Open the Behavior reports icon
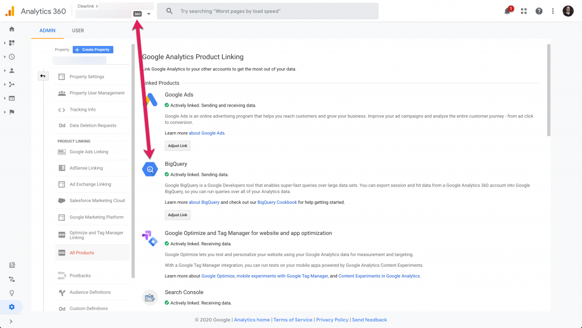The image size is (582, 328). [12, 98]
